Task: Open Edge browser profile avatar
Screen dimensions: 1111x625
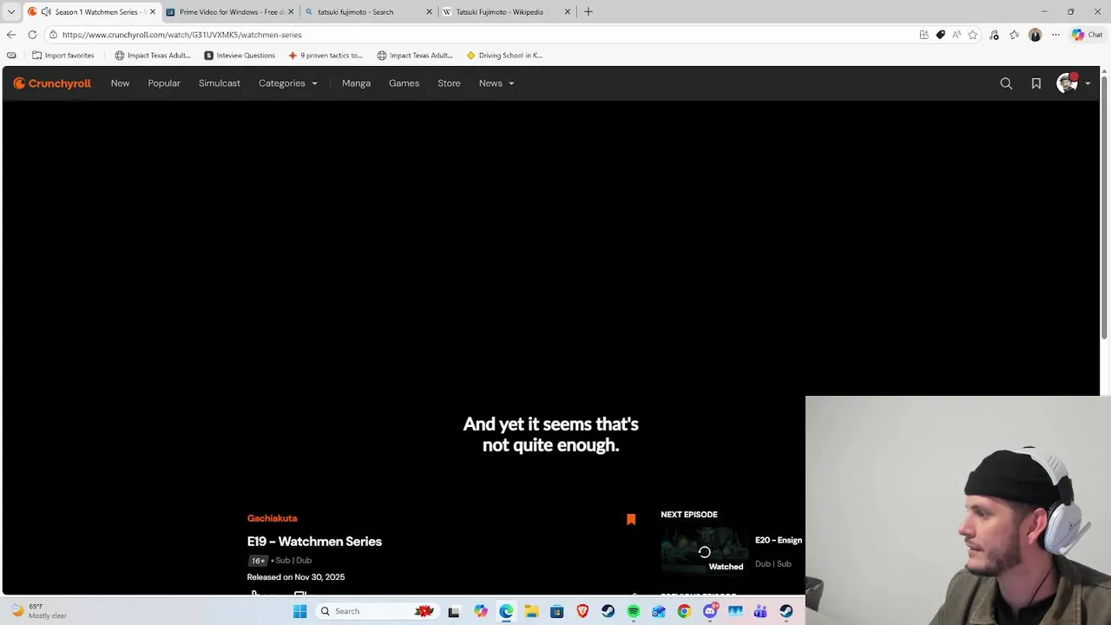Action: pyautogui.click(x=1035, y=35)
